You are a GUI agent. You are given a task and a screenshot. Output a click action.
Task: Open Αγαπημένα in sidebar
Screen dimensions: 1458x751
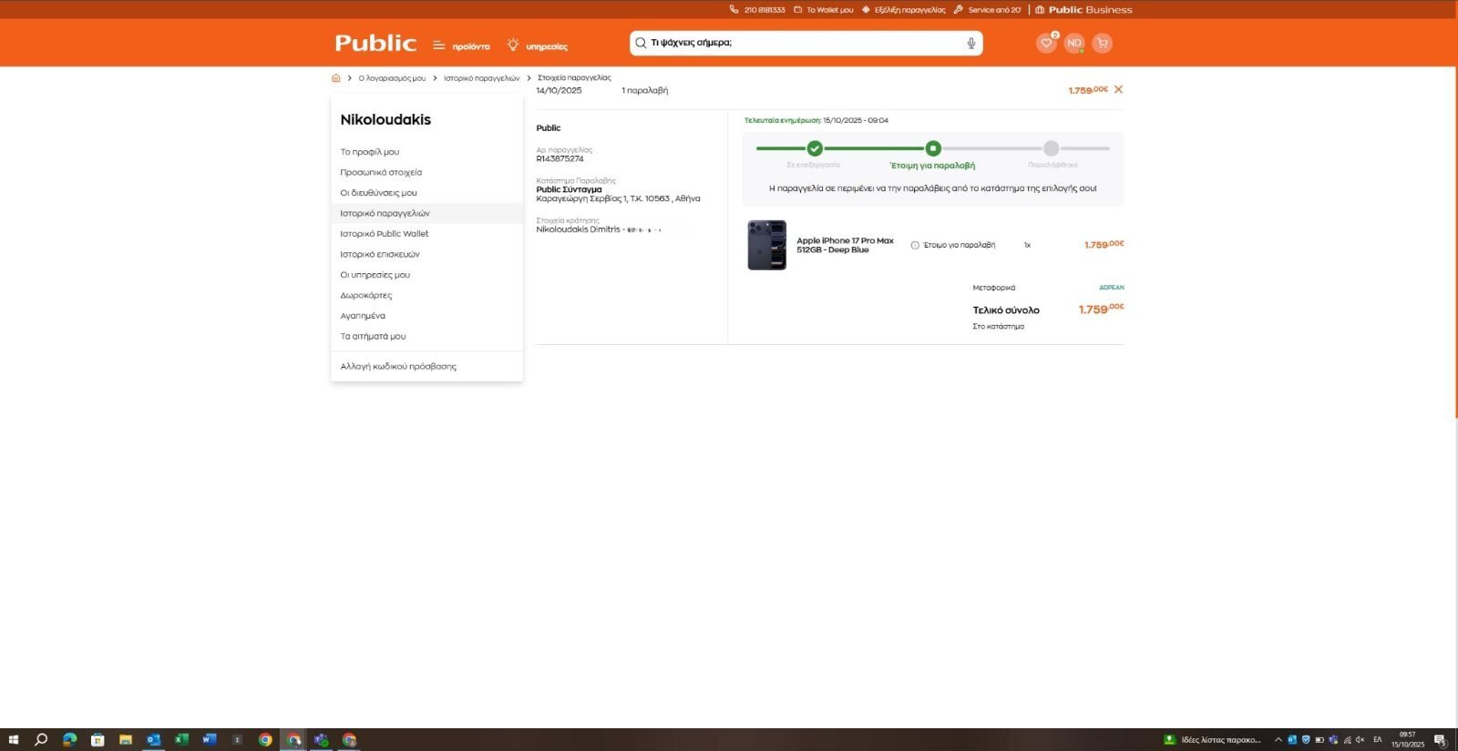pos(363,316)
